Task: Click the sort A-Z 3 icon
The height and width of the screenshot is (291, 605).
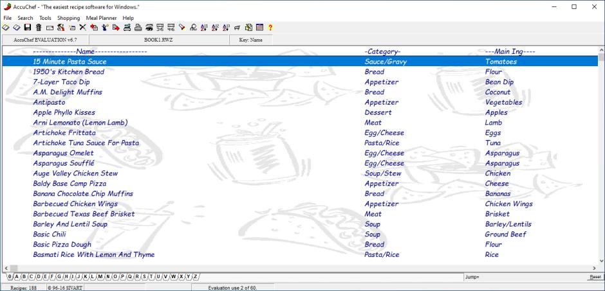Action: (x=227, y=28)
